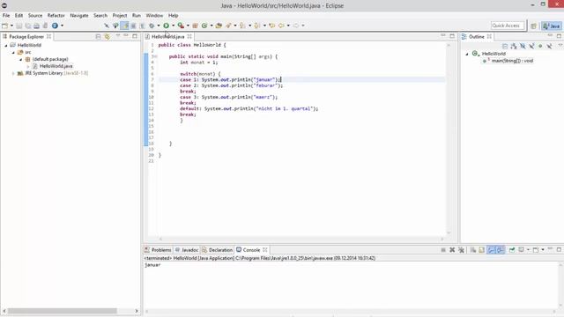
Task: Click the blue Skype icon in the toolbar
Action: coord(55,26)
